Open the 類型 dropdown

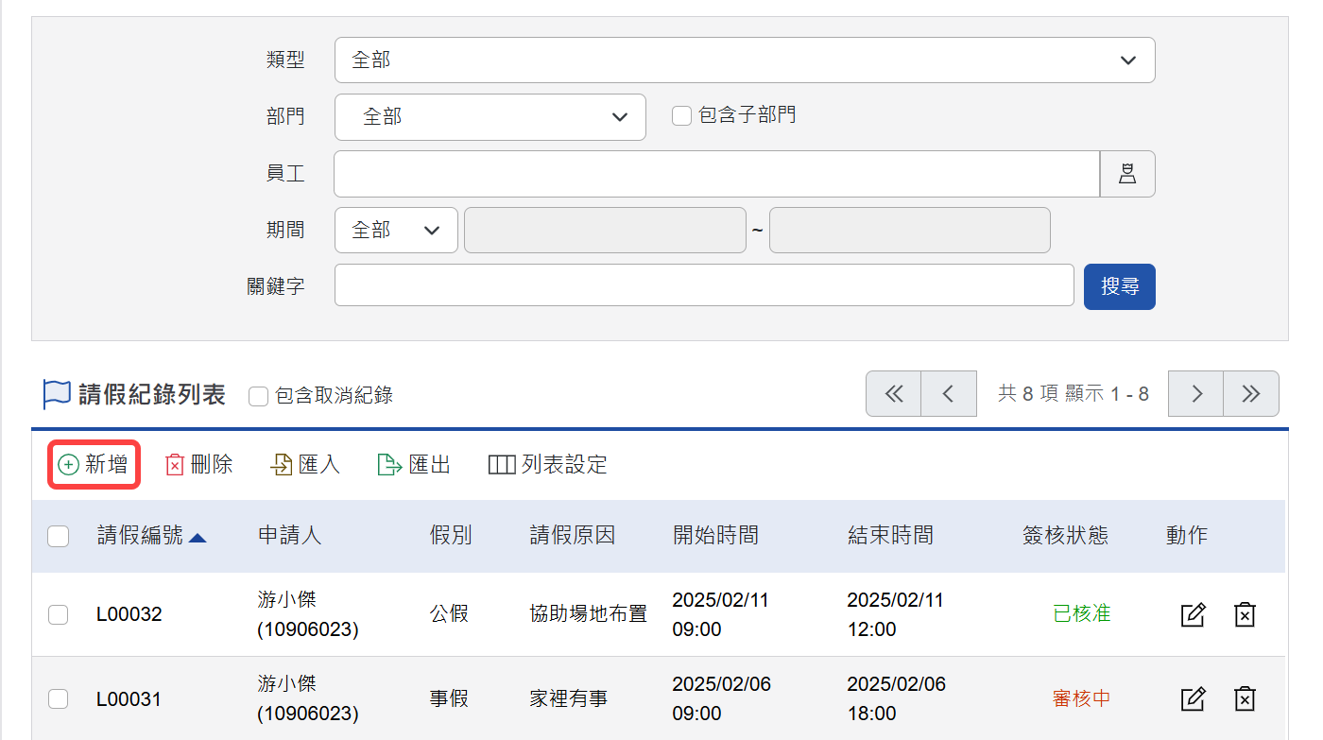click(745, 60)
